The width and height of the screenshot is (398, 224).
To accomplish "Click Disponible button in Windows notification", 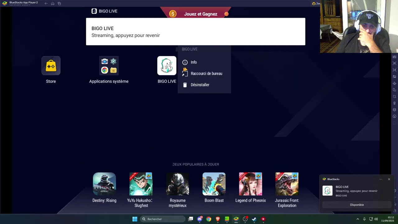I will click(357, 205).
